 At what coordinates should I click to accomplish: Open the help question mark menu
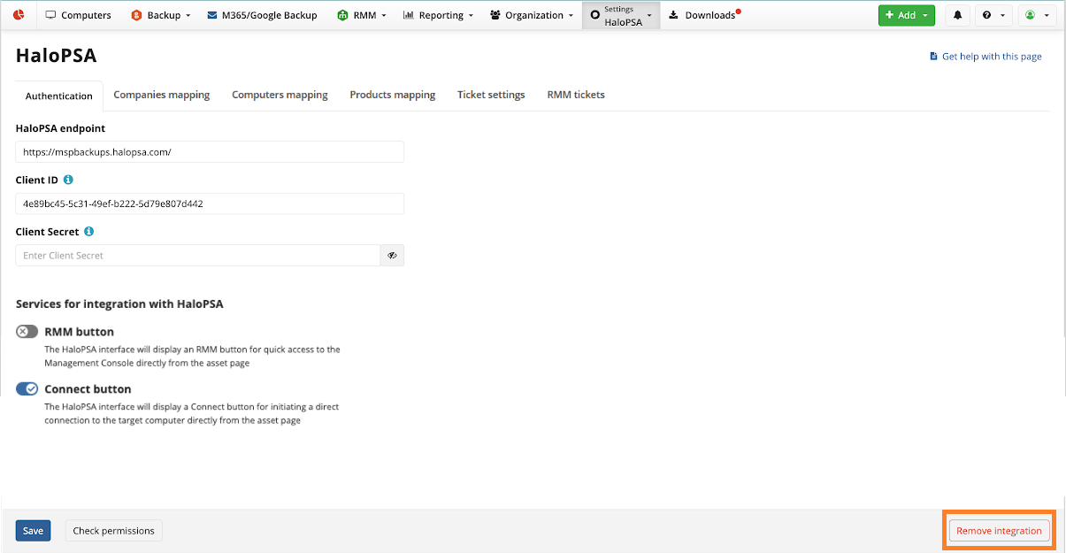(x=992, y=15)
